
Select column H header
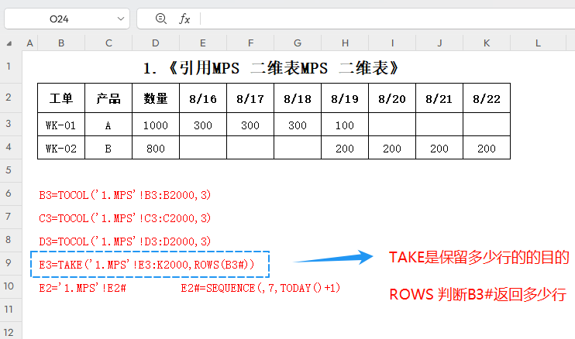coord(345,43)
